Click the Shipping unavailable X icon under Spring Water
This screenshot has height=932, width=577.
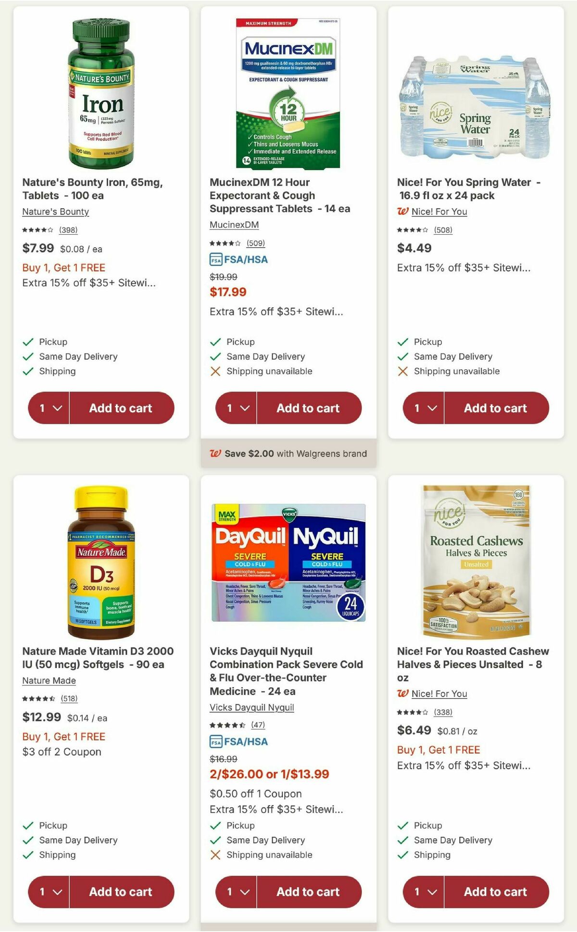[x=403, y=371]
